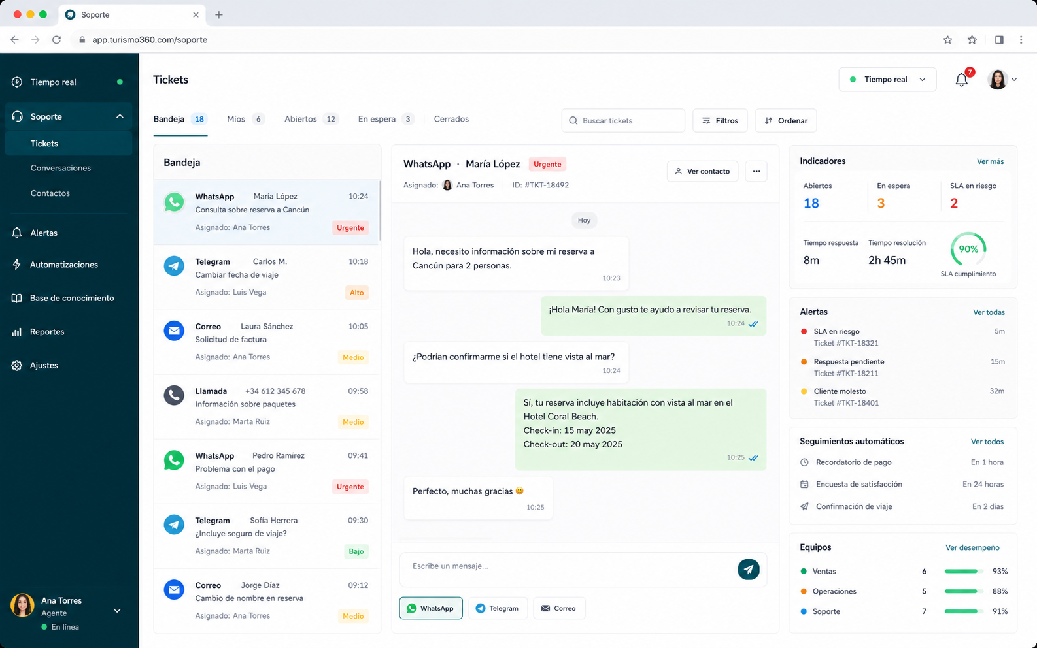Click phone icon of the Llamada ticket
This screenshot has width=1037, height=648.
(174, 395)
